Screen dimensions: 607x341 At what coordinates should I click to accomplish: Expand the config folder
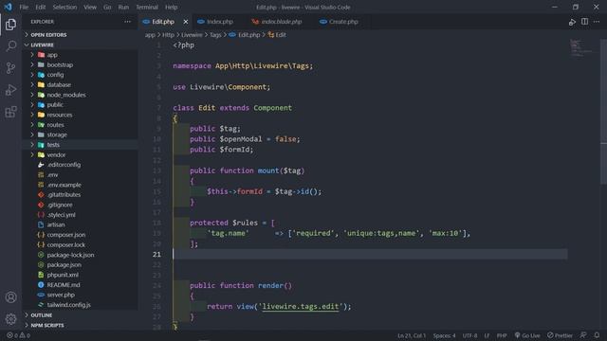[81, 75]
